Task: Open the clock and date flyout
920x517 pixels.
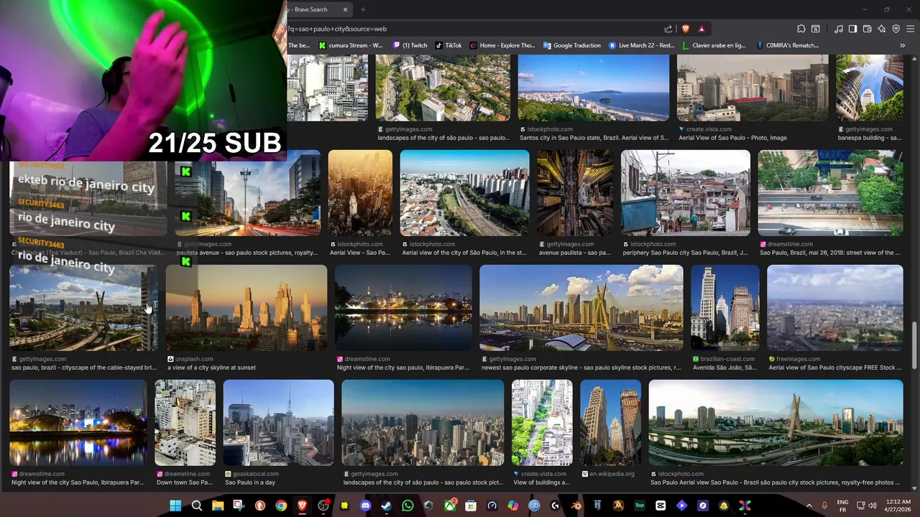Action: 898,506
